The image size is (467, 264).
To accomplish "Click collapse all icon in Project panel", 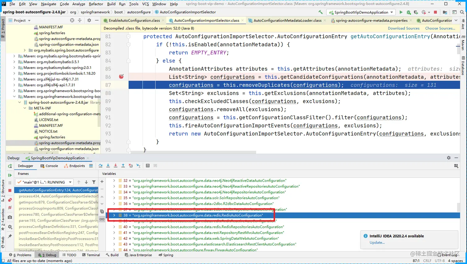I will pos(80,20).
